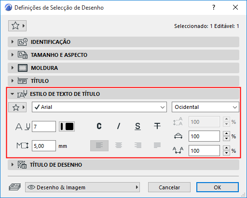Image resolution: width=247 pixels, height=198 pixels.
Task: Expand the MOLDURA panel
Action: [123, 68]
